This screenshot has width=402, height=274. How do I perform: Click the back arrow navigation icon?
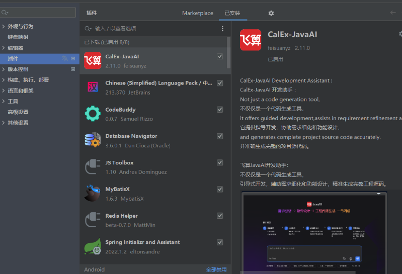(x=393, y=13)
